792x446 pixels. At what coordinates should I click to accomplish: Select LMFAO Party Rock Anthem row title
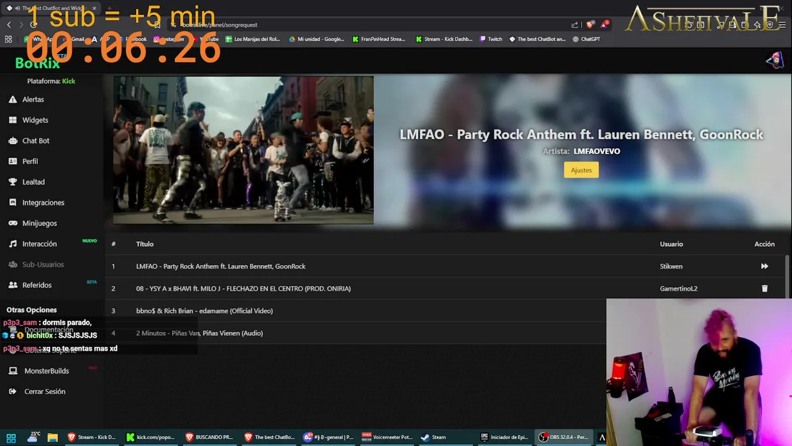click(x=221, y=266)
